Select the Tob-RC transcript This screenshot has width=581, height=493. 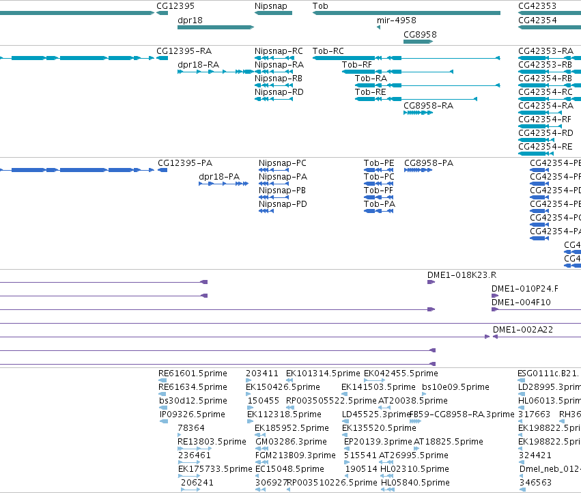pyautogui.click(x=406, y=58)
